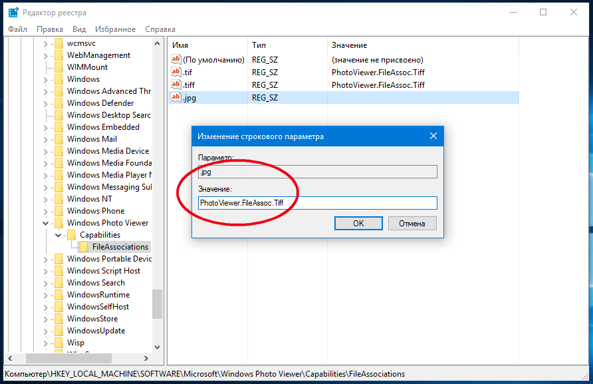Screen dimensions: 593x384
Task: Open the Избранное menu
Action: point(115,29)
